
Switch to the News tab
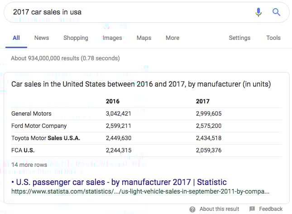tap(41, 38)
